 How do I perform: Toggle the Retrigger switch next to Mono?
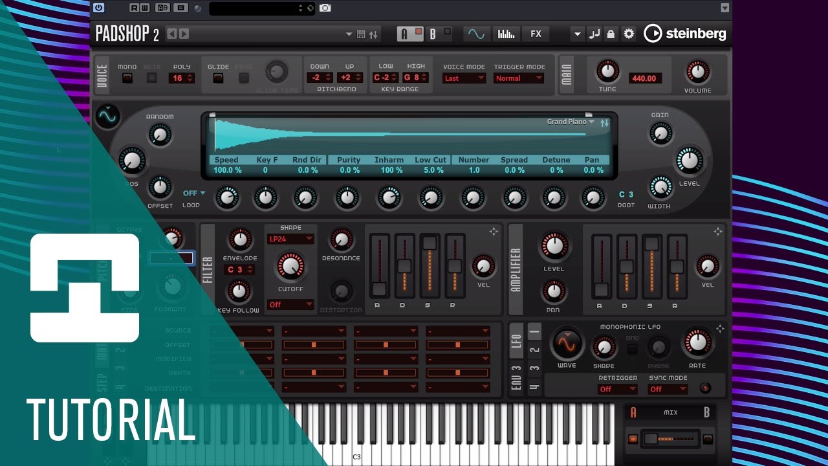point(152,78)
